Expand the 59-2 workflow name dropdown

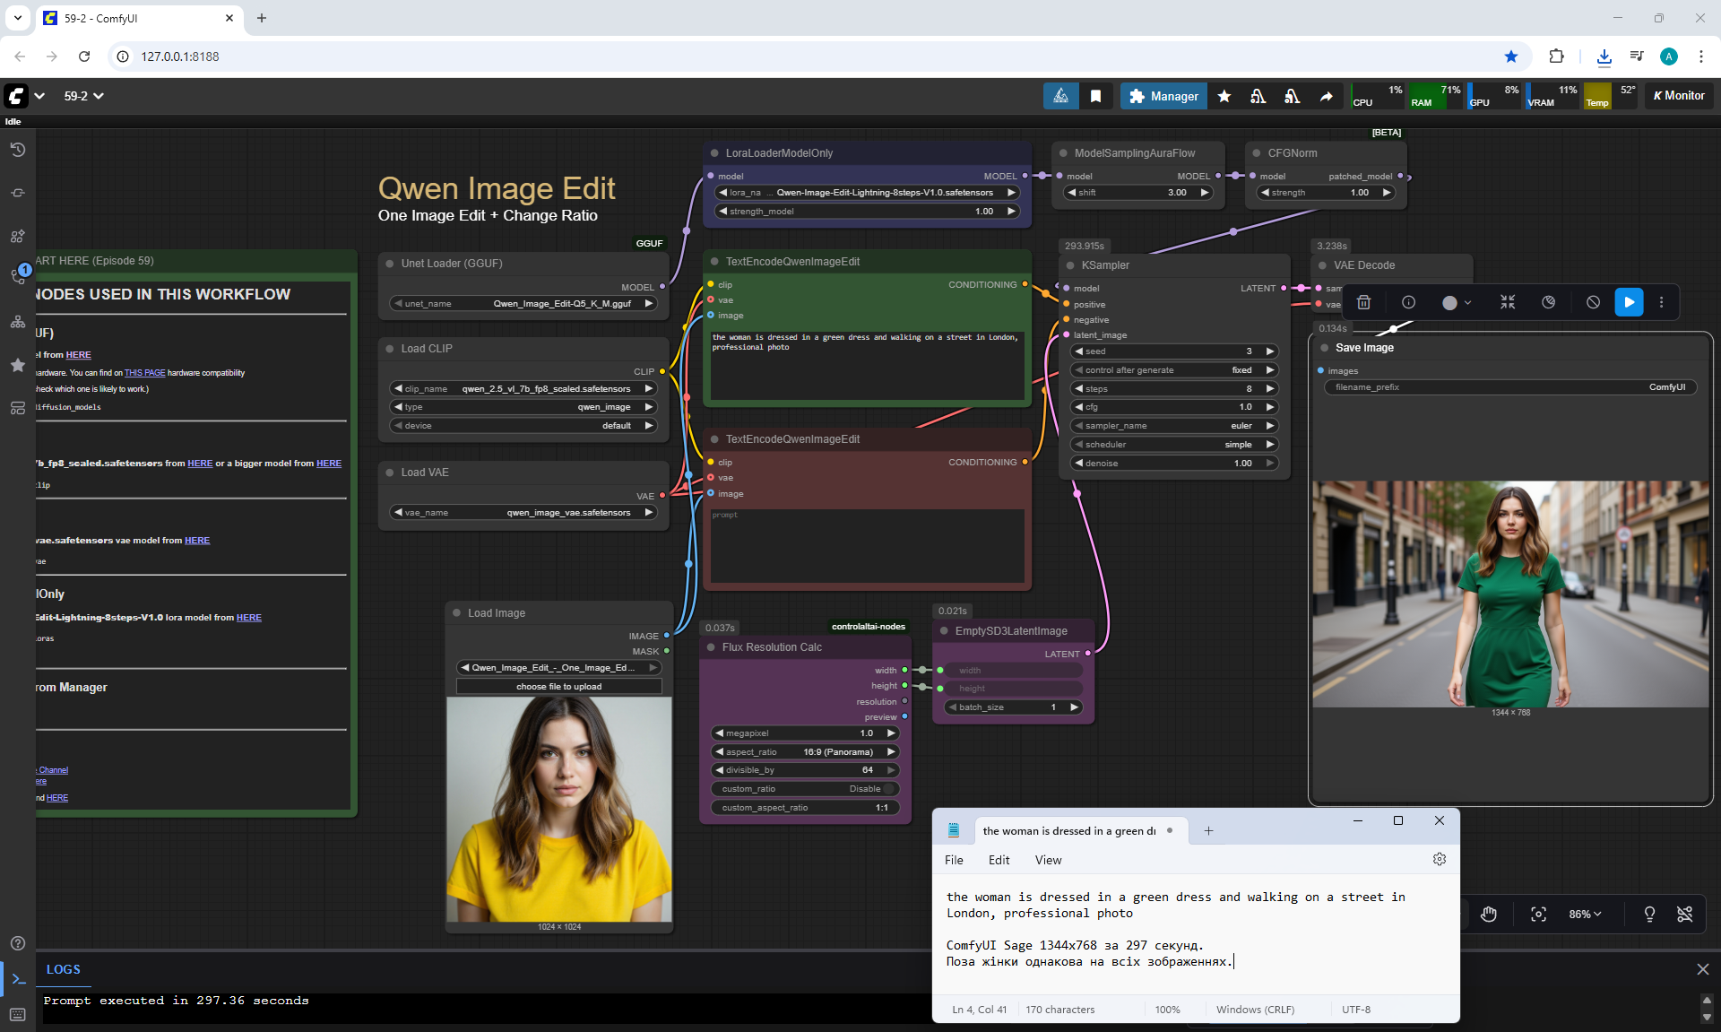point(84,96)
